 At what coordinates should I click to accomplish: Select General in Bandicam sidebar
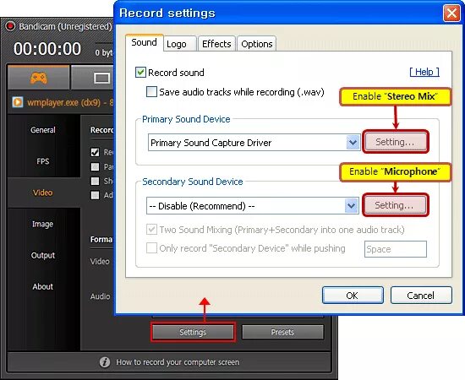pos(43,130)
